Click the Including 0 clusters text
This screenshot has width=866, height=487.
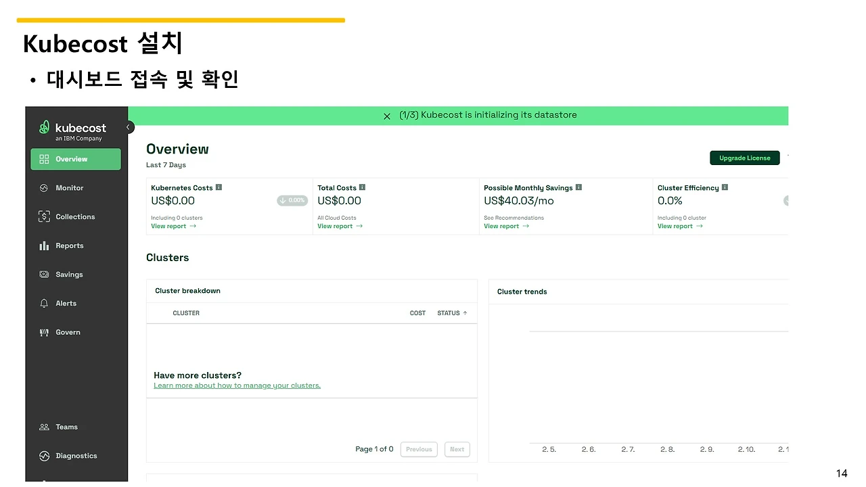tap(177, 218)
